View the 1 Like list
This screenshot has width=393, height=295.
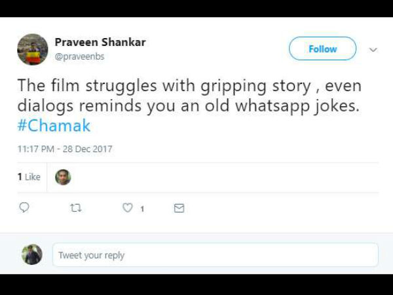[28, 177]
